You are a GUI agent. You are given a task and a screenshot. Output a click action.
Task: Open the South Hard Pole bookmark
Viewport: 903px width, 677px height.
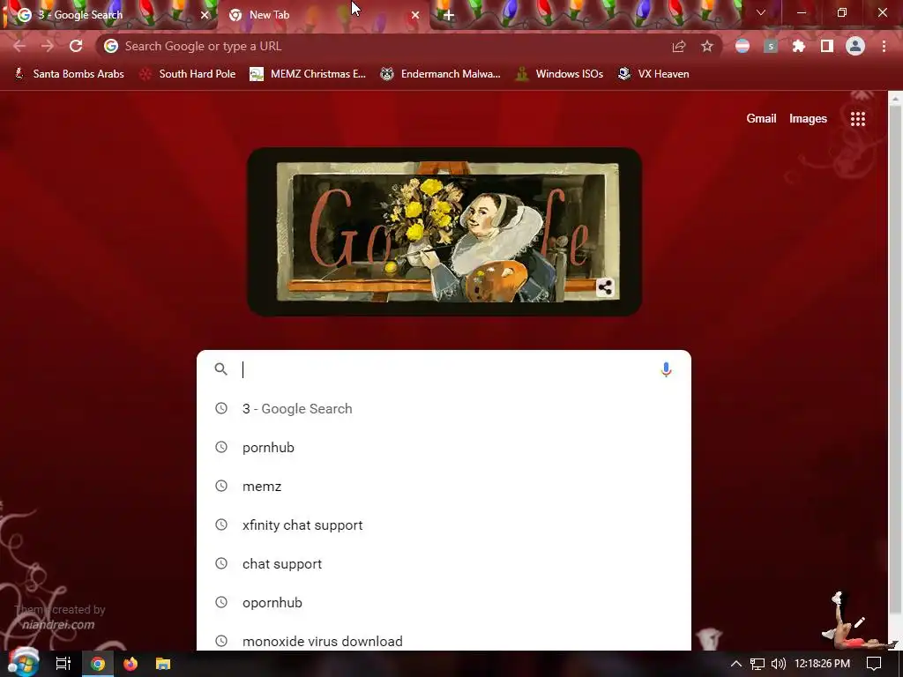point(188,74)
